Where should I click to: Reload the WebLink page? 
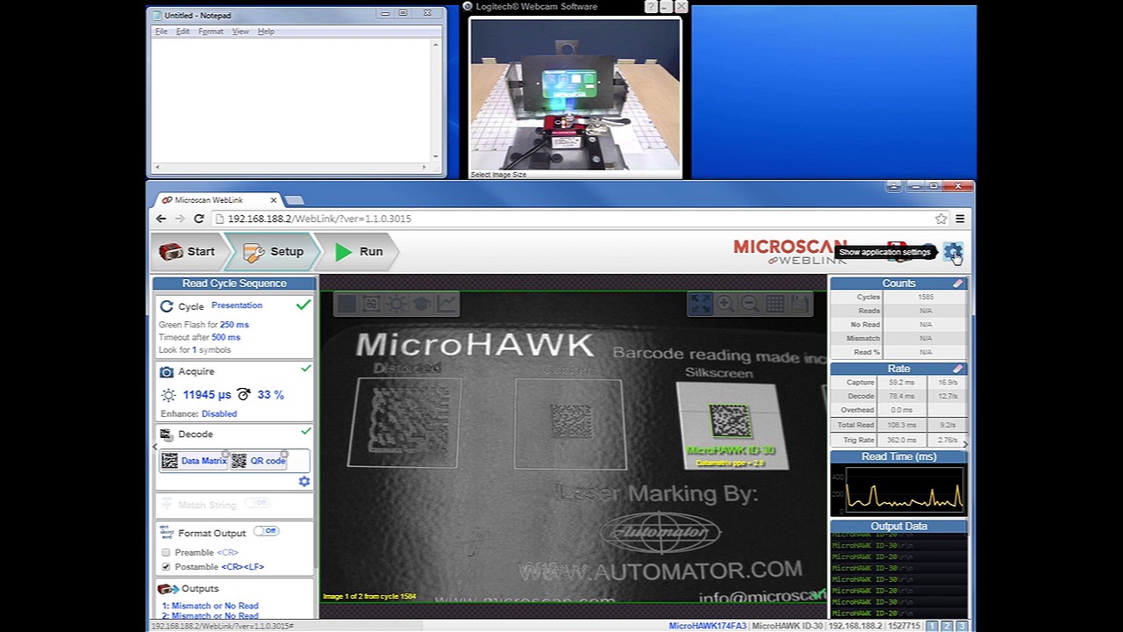[x=198, y=219]
